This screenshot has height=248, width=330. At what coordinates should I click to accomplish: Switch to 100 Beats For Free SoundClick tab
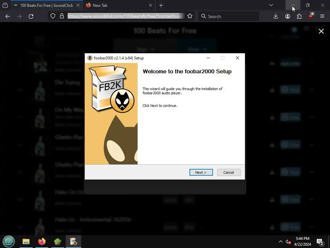(46, 5)
